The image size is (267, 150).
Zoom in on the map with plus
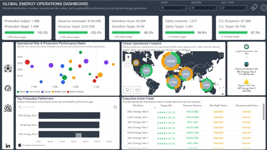point(128,57)
